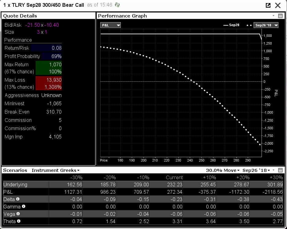Select P&L Current value 272.34
The image size is (287, 229).
click(x=174, y=192)
